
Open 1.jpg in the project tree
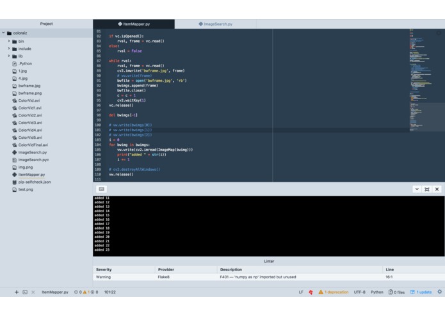[22, 71]
